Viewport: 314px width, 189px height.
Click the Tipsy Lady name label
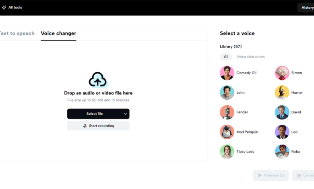tap(245, 152)
